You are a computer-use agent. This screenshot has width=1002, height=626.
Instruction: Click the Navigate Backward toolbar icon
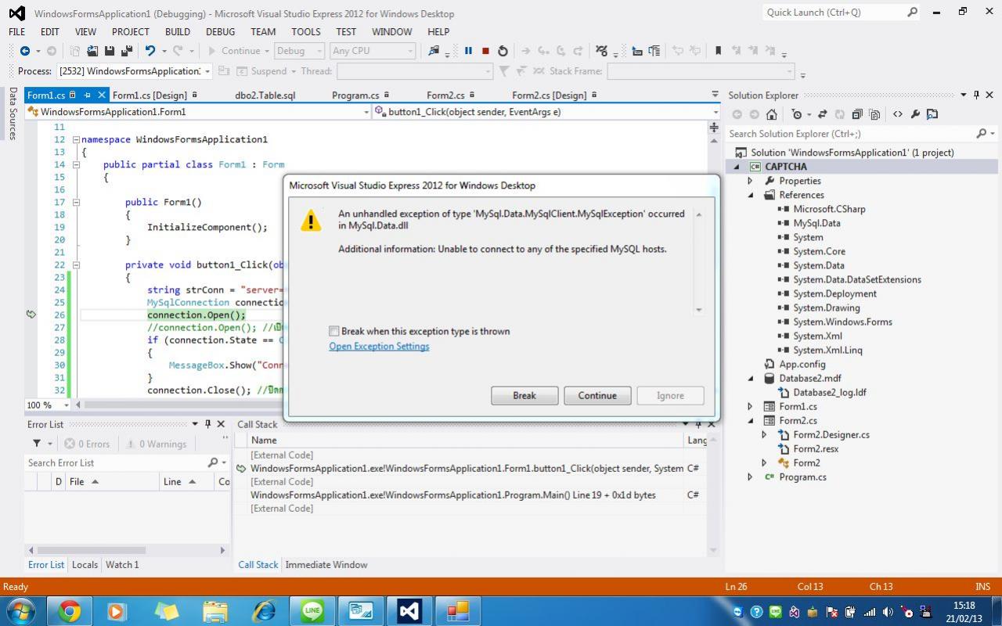pos(25,51)
